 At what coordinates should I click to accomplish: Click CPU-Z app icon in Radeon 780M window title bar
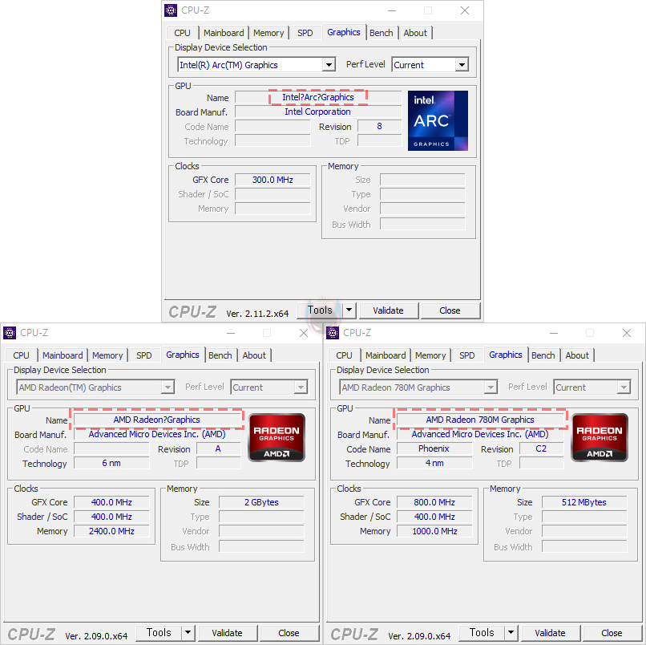click(333, 333)
